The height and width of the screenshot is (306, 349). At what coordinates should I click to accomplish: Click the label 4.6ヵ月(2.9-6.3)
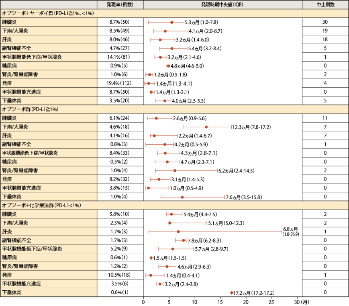pyautogui.click(x=194, y=267)
